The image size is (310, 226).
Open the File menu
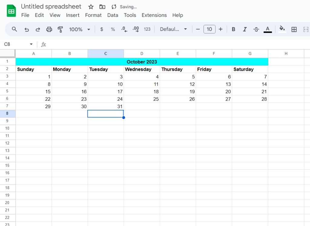[x=25, y=15]
